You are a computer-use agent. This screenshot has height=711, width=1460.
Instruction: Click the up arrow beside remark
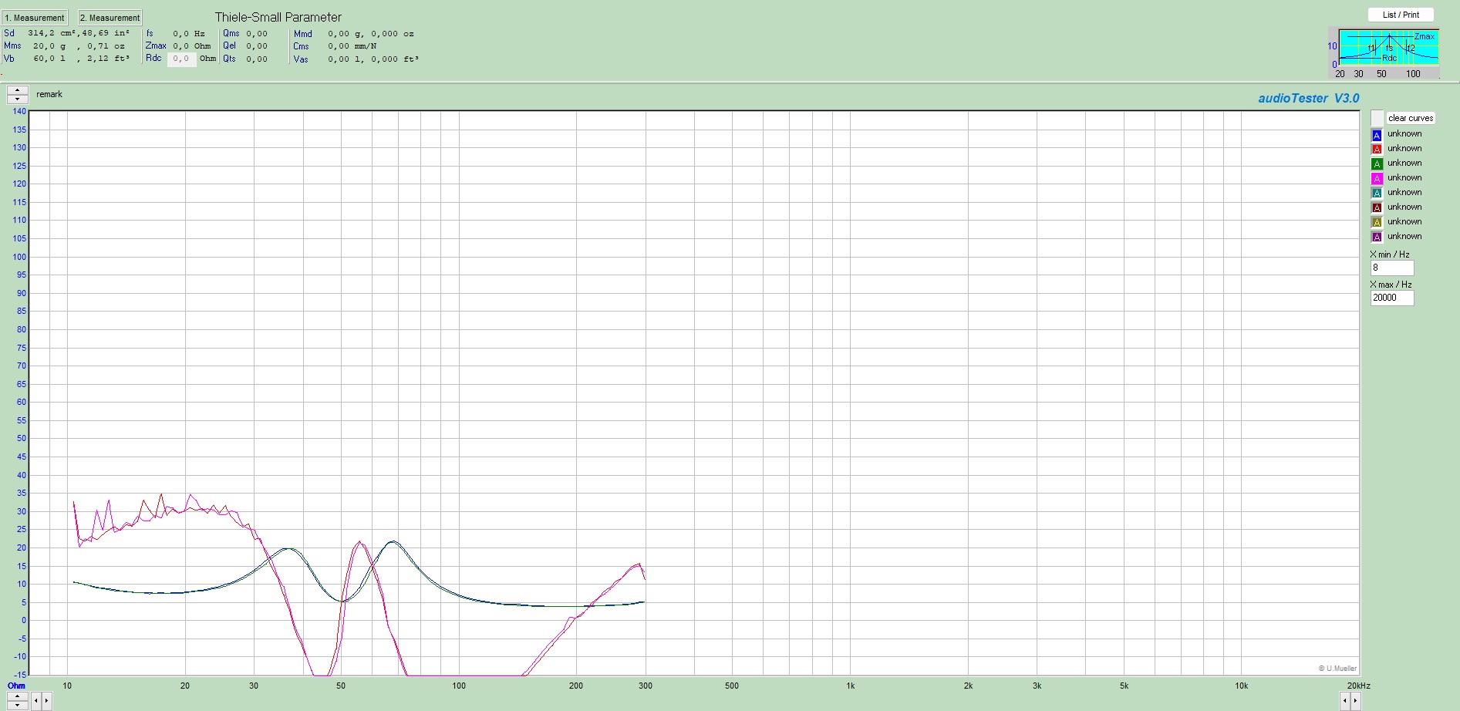tap(17, 90)
